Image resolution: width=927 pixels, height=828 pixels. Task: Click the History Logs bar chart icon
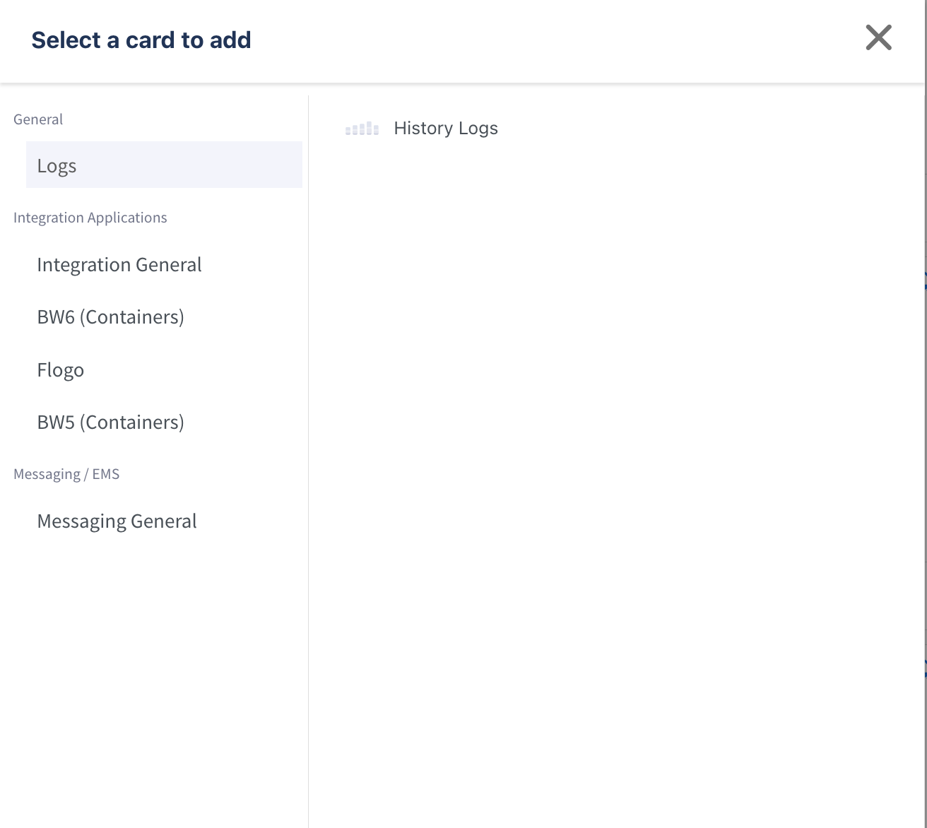[362, 129]
